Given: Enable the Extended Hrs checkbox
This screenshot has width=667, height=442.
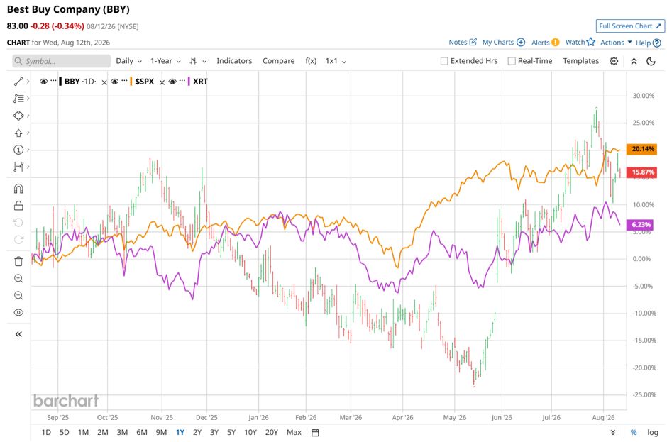Looking at the screenshot, I should (x=444, y=61).
